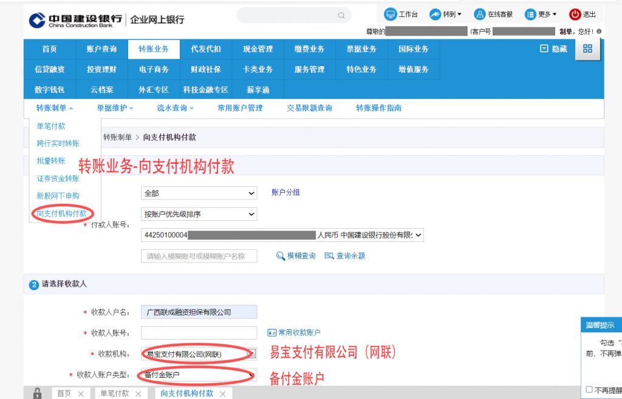Open 外汇专区 menu
This screenshot has width=622, height=399.
pyautogui.click(x=154, y=90)
